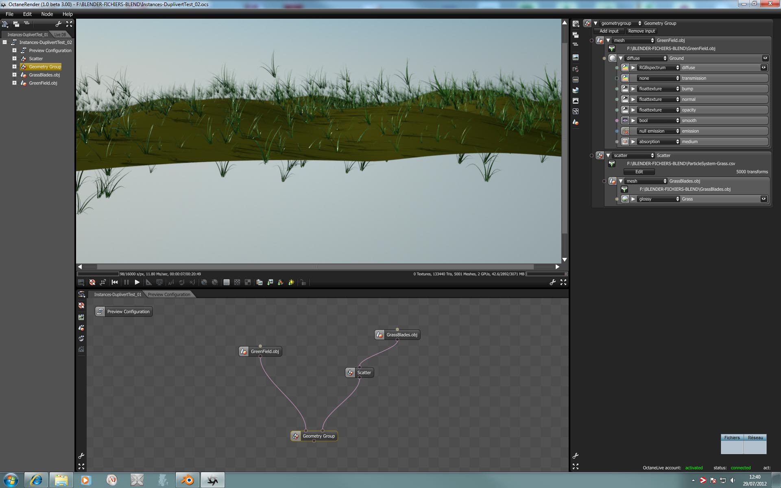Click the Scatter node icon in graph
This screenshot has width=781, height=488.
tap(351, 373)
